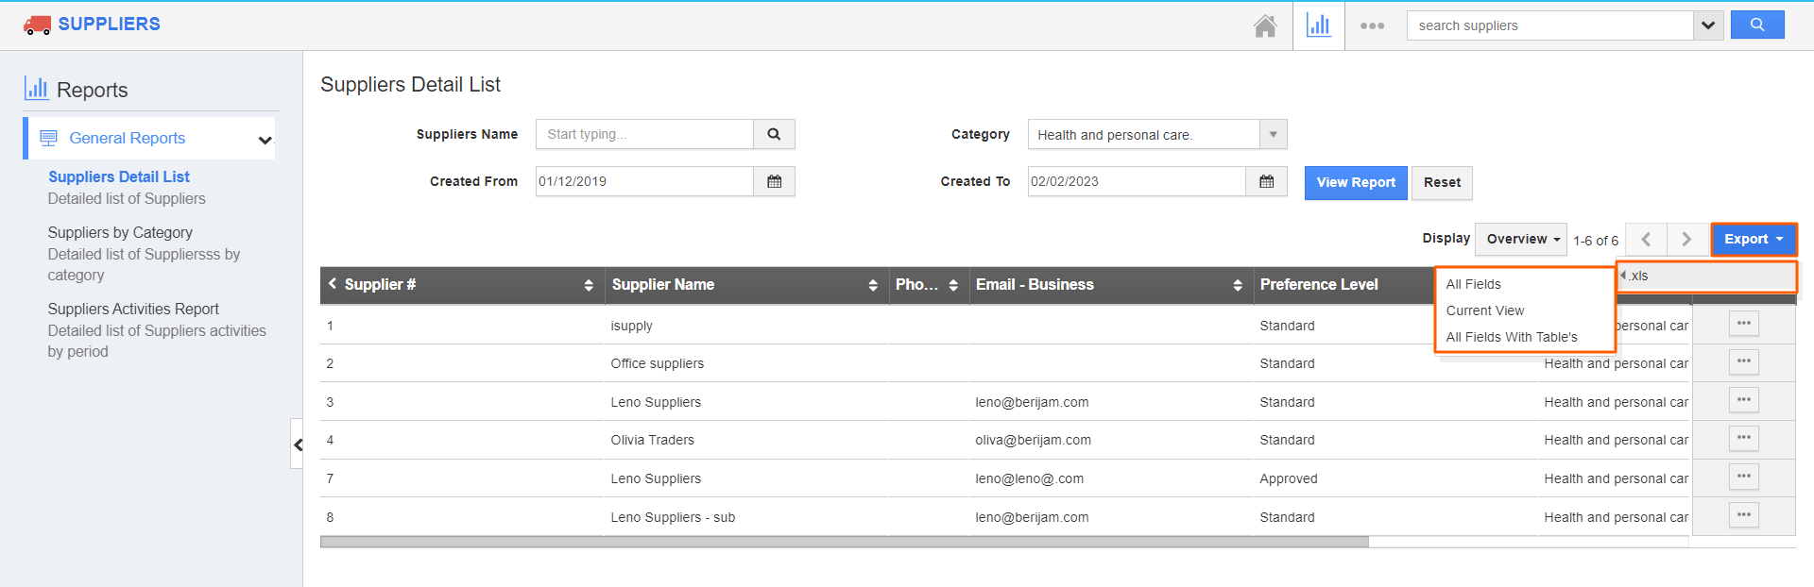Go to next page of results
The width and height of the screenshot is (1814, 587).
tap(1686, 240)
